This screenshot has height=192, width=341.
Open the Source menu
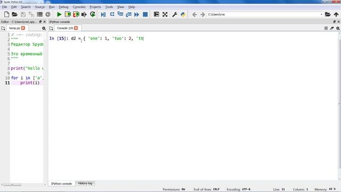click(x=39, y=7)
